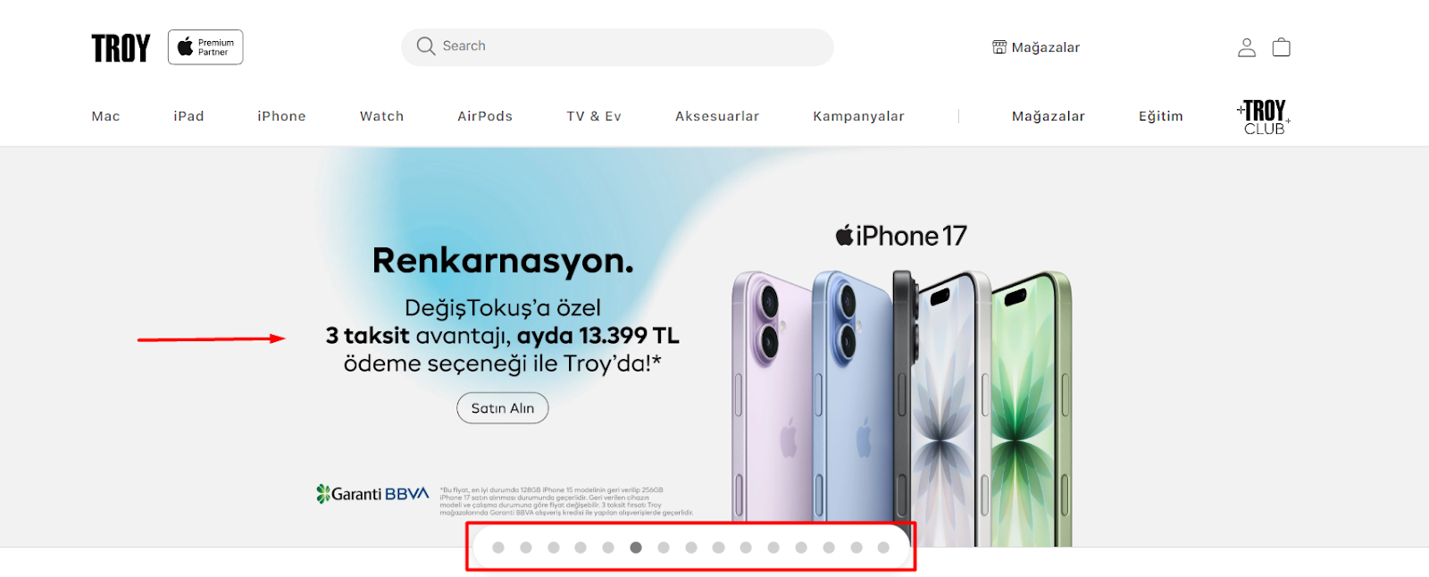Screen dimensions: 1429x577
Task: Click the search magnifier icon
Action: 426,46
